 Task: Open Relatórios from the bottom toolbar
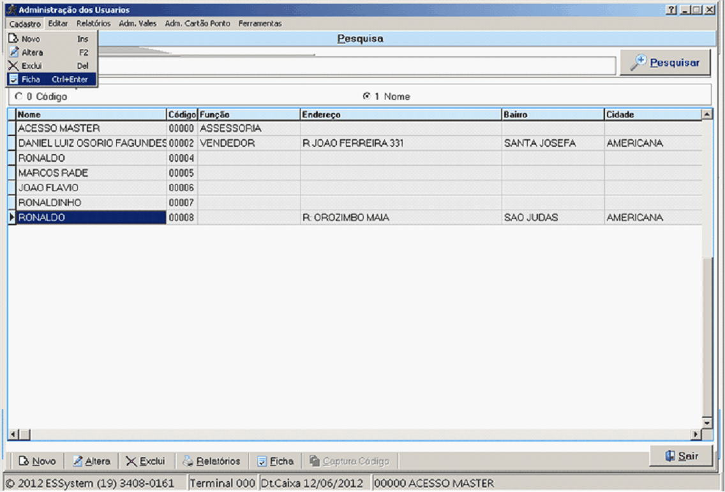(211, 461)
